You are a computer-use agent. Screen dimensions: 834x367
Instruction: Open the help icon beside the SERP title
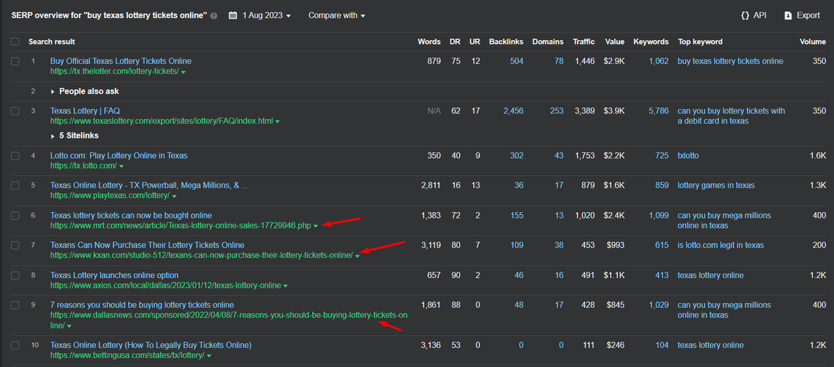[x=214, y=15]
